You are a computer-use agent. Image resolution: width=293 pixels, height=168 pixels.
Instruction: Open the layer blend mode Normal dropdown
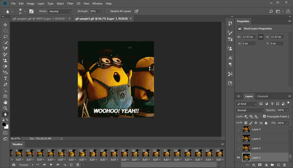tap(250, 110)
